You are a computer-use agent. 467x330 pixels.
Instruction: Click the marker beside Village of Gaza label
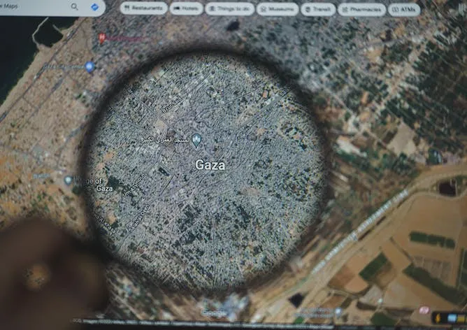point(68,180)
